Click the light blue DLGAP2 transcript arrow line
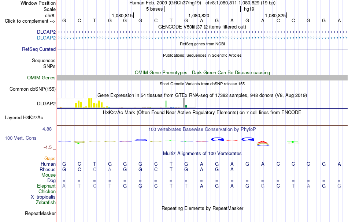Image resolution: width=348 pixels, height=222 pixels. [202, 38]
